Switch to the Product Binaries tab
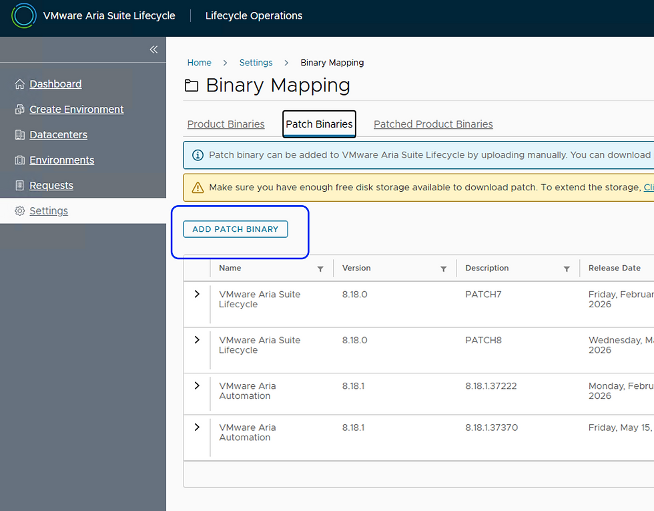654x511 pixels. [x=226, y=124]
